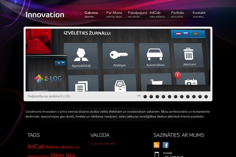Switch language to EN
The width and height of the screenshot is (236, 157).
point(107,144)
